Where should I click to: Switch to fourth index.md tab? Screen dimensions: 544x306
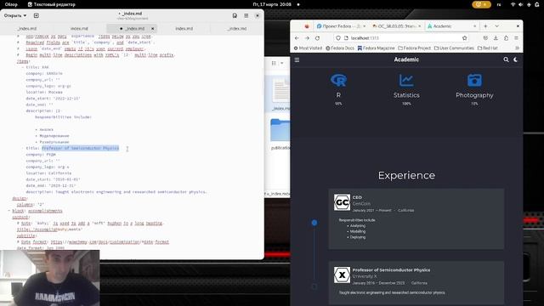click(184, 28)
